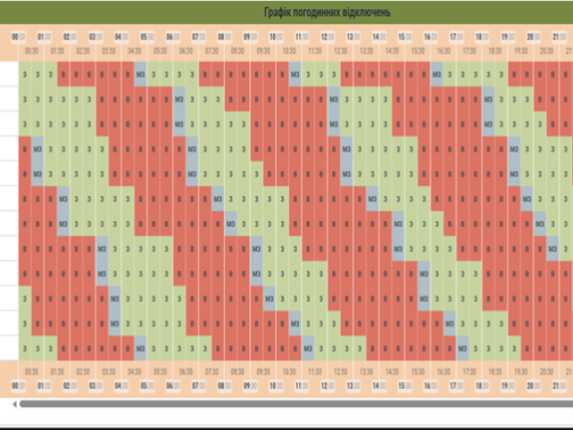573x430 pixels.
Task: Click the horizontal scrollbar thumb
Action: (295, 404)
